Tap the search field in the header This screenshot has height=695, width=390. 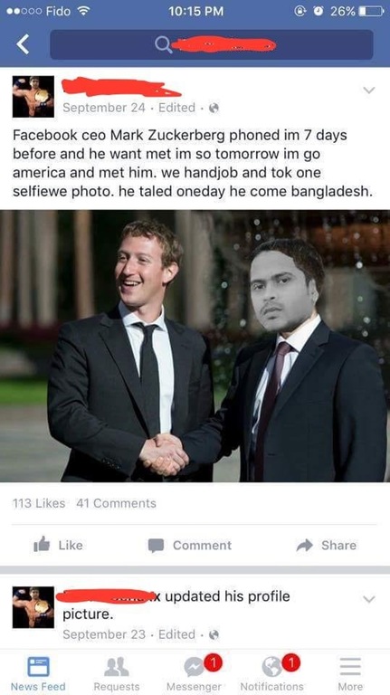tap(212, 44)
